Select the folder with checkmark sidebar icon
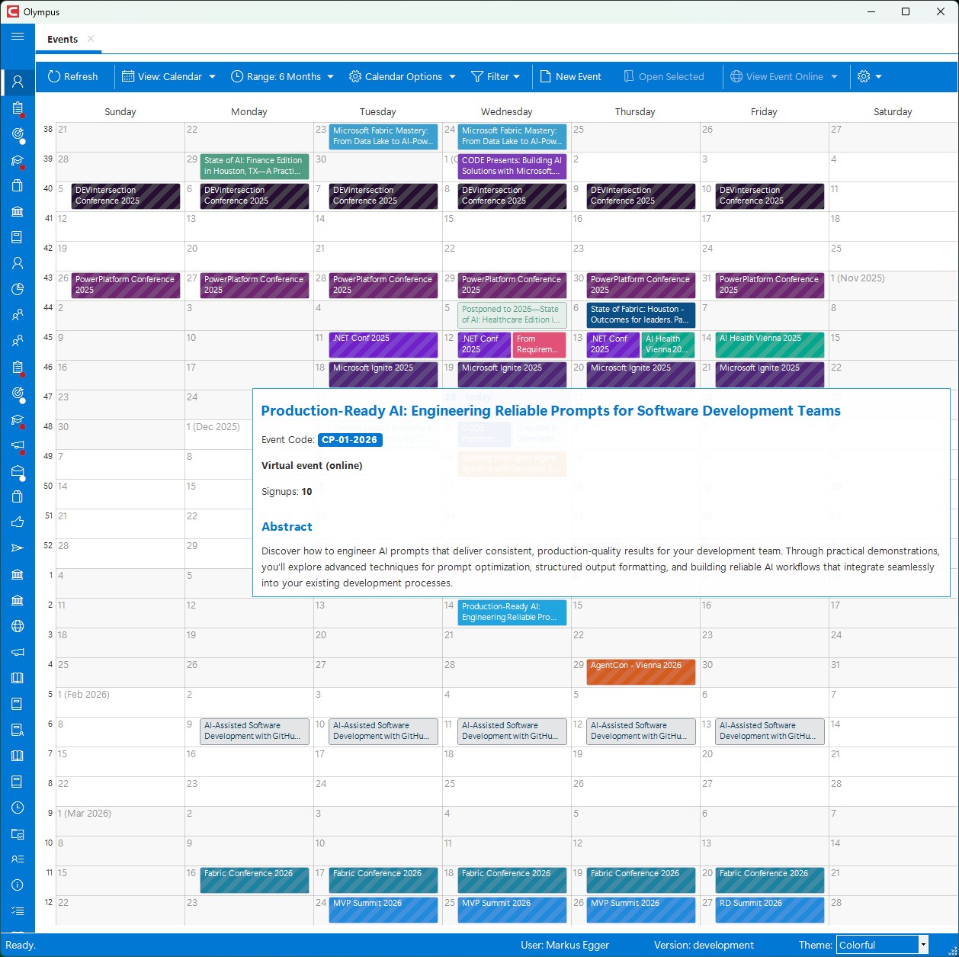Screen dimensions: 959x957 click(x=18, y=833)
